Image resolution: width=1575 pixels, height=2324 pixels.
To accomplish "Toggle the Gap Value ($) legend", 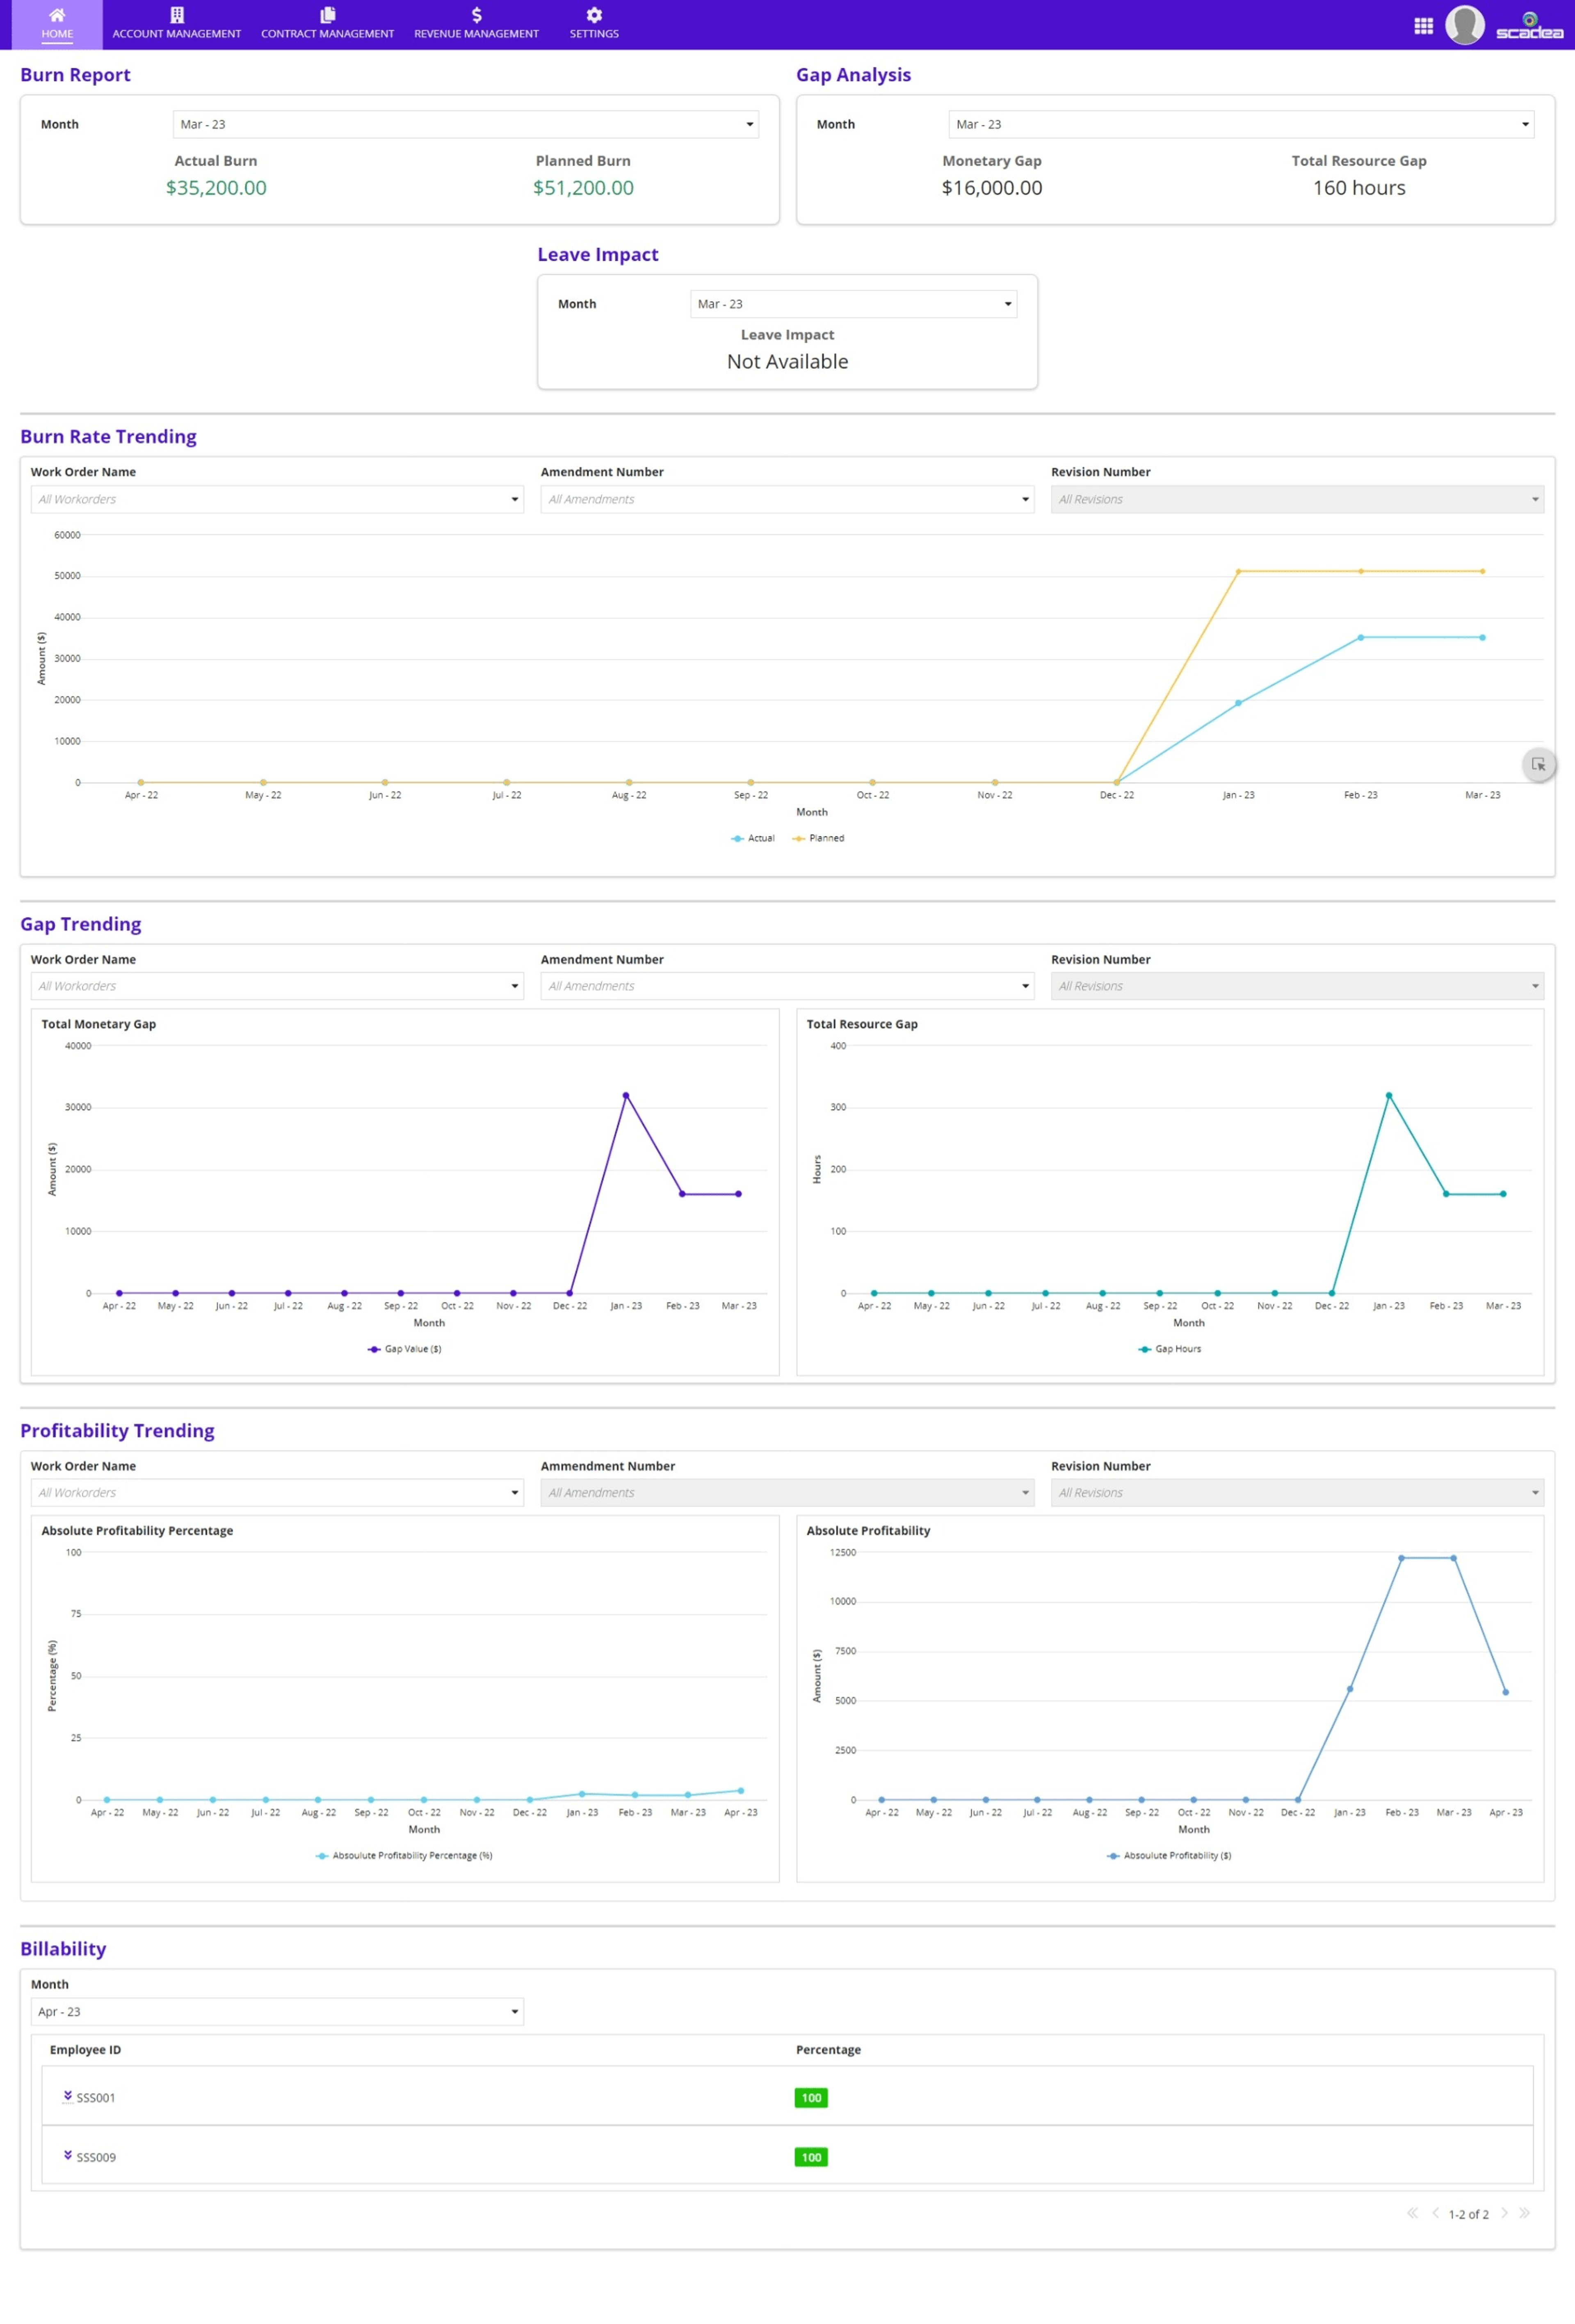I will (x=404, y=1349).
